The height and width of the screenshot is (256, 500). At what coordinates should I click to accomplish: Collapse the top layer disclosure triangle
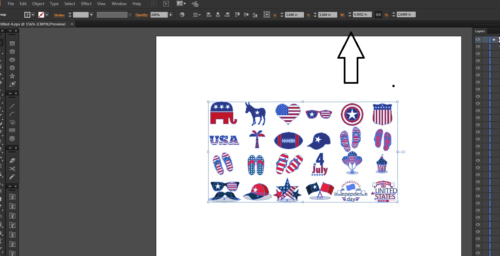[494, 40]
